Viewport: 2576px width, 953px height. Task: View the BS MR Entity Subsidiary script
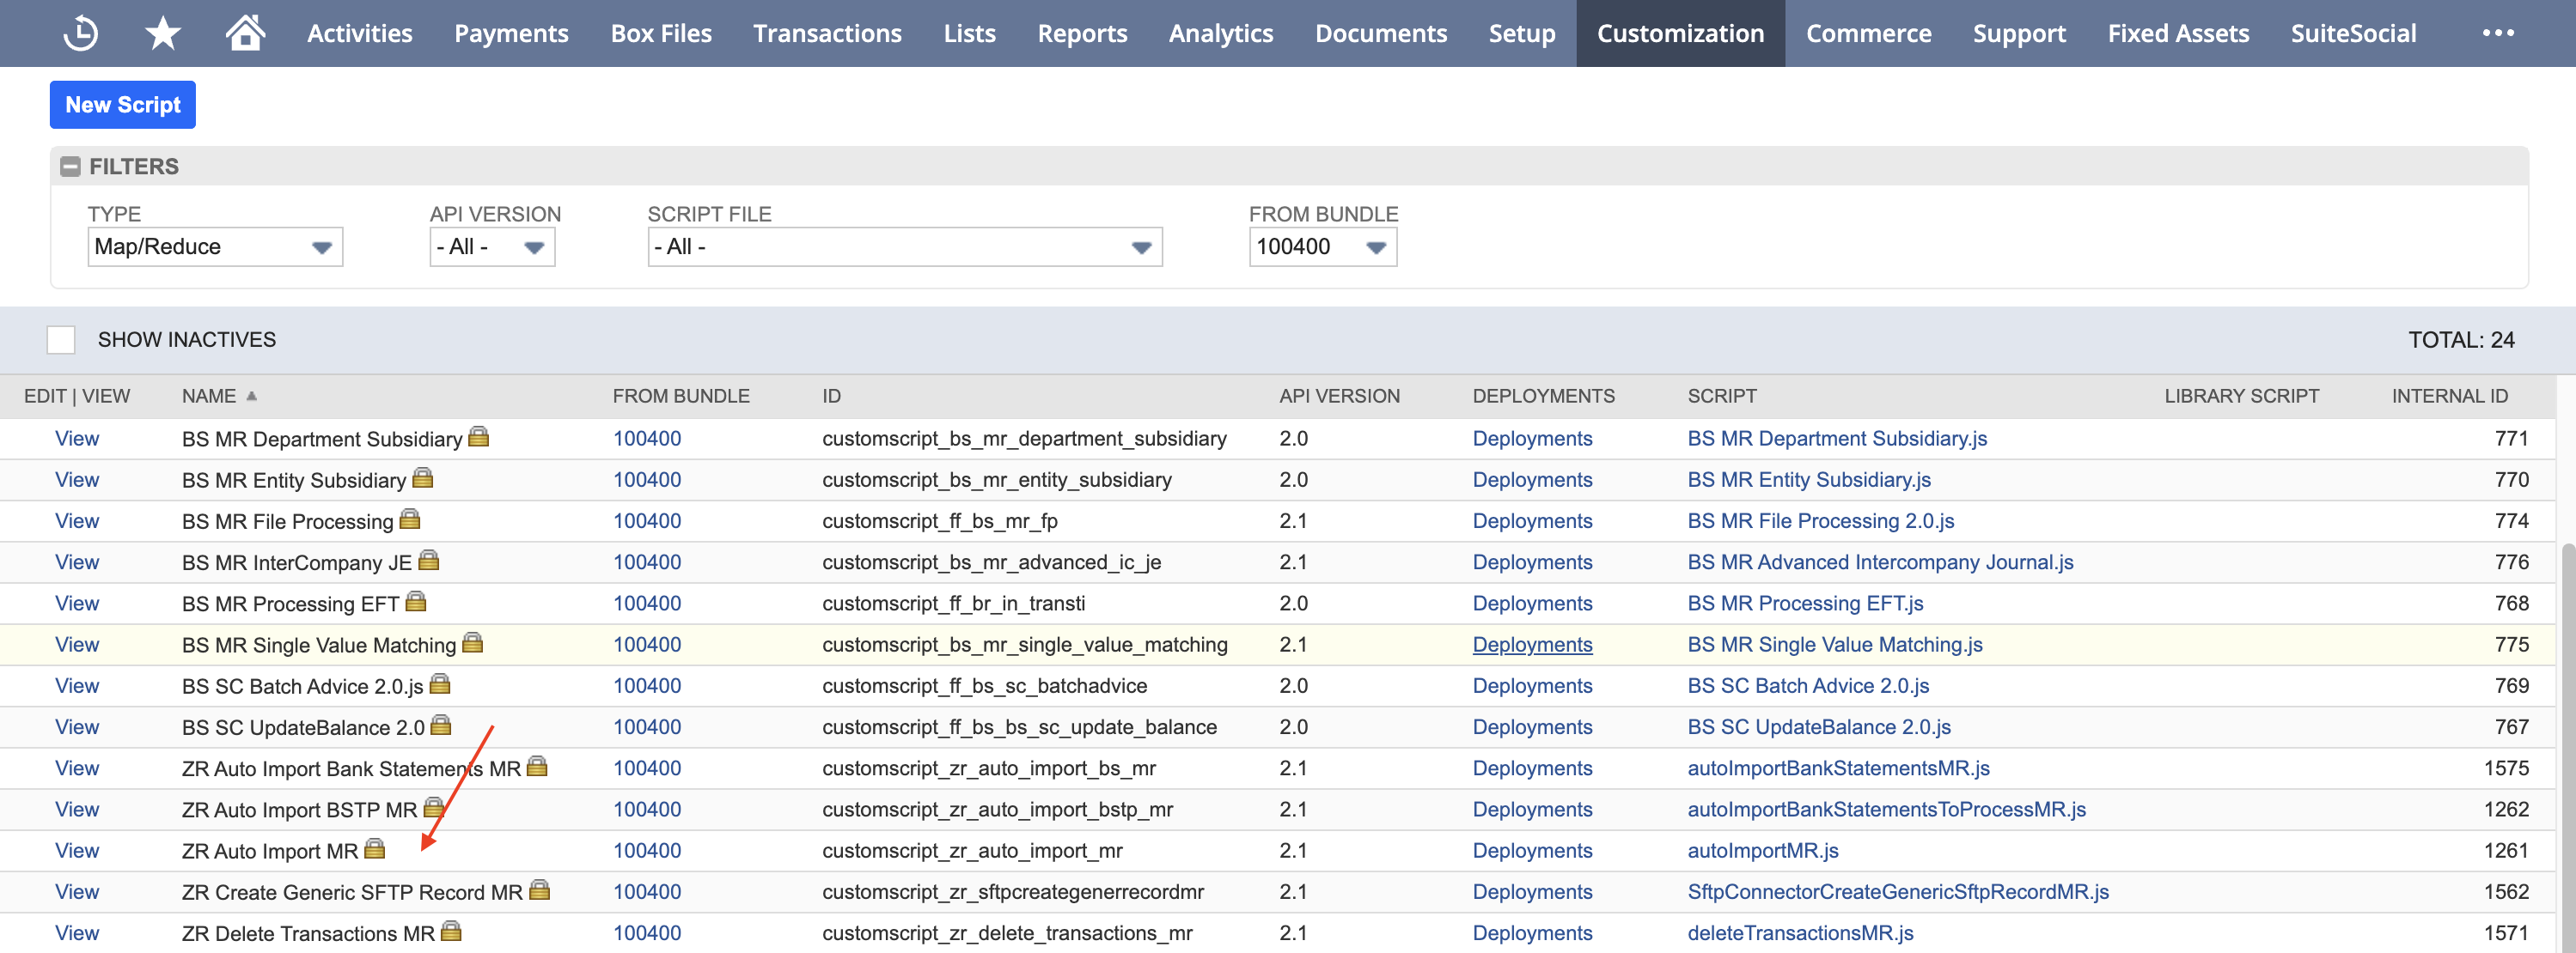77,479
